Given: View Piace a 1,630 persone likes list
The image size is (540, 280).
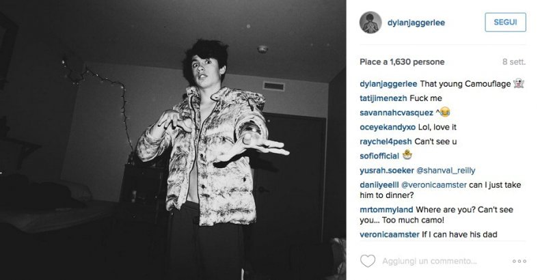Looking at the screenshot, I should click(x=402, y=62).
